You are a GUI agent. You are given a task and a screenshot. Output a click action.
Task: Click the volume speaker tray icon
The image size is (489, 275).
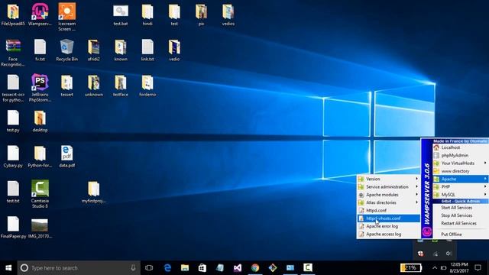pos(449,254)
